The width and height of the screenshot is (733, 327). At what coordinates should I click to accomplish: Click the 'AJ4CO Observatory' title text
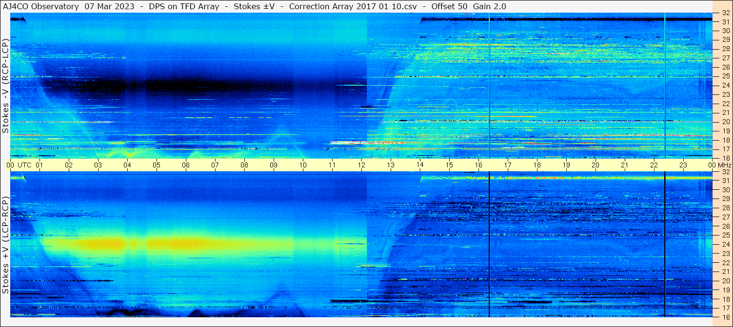41,6
